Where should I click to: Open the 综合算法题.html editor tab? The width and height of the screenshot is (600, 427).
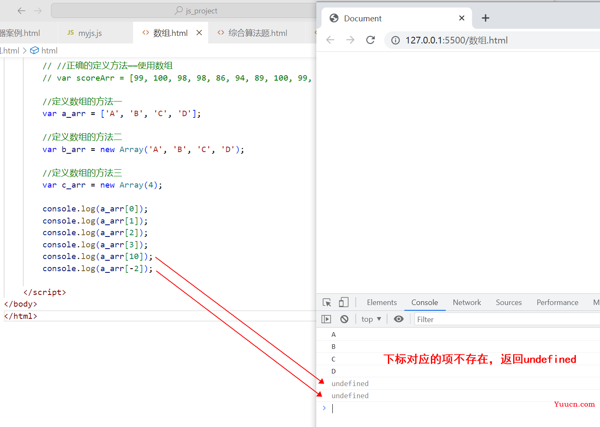click(x=258, y=33)
